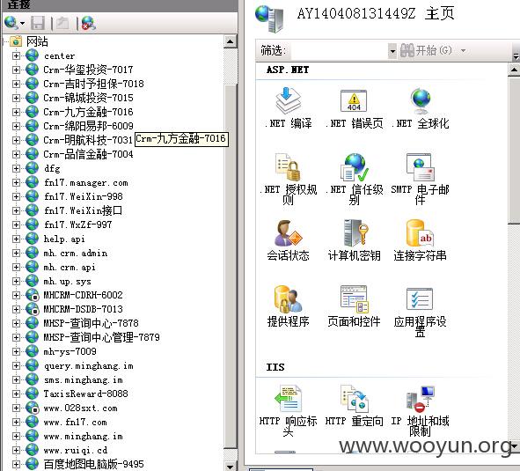Open the 应用程序设置 feature icon
Viewport: 520px width, 471px height.
click(420, 299)
